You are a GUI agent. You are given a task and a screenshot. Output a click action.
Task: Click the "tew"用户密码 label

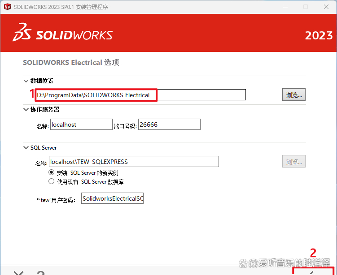click(56, 200)
